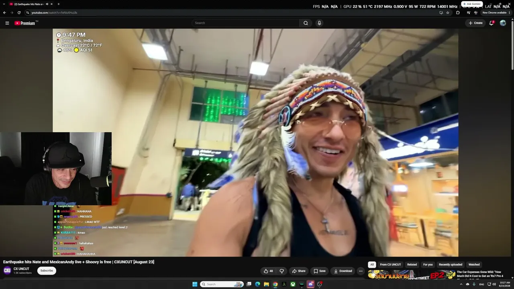Viewport: 514px width, 289px height.
Task: Open Chrome media controls icon
Action: pos(468,12)
